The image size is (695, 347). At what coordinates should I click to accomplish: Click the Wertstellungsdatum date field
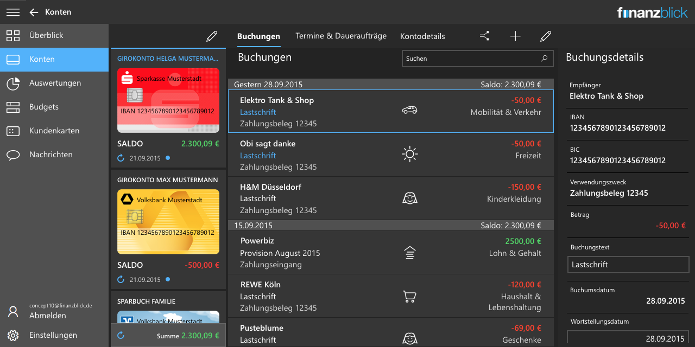click(628, 338)
